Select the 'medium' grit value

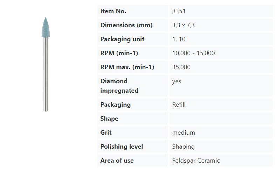pos(184,133)
